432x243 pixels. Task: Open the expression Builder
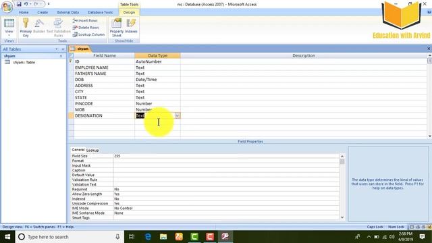[x=39, y=26]
